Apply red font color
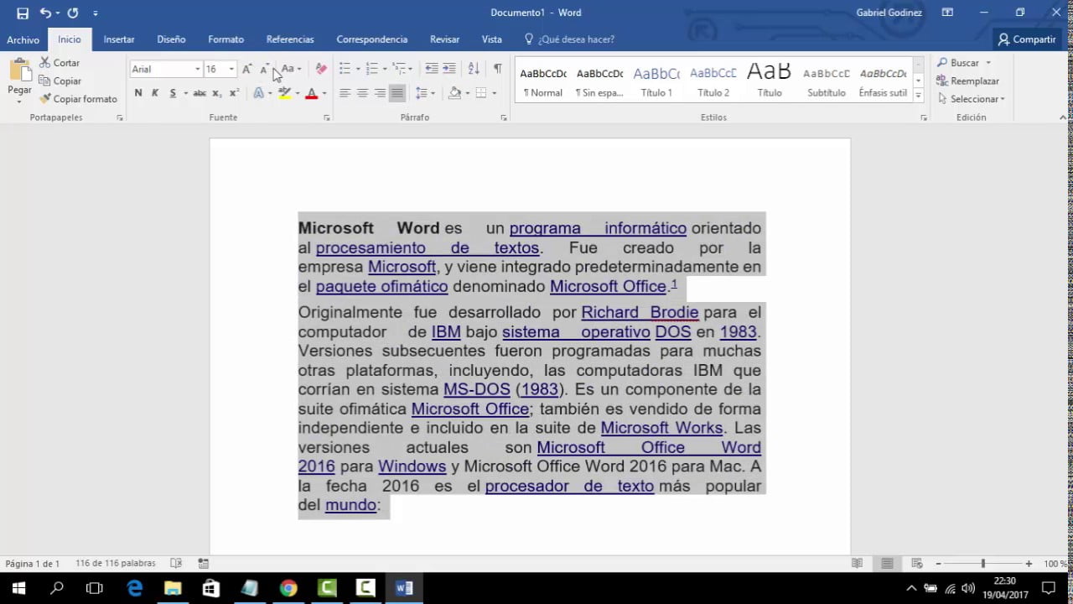1073x604 pixels. pos(311,93)
